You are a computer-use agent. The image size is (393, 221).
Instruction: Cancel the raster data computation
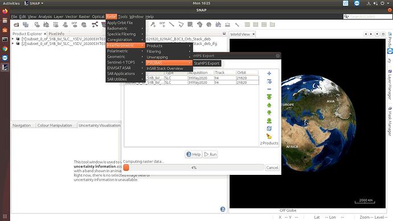tap(272, 167)
